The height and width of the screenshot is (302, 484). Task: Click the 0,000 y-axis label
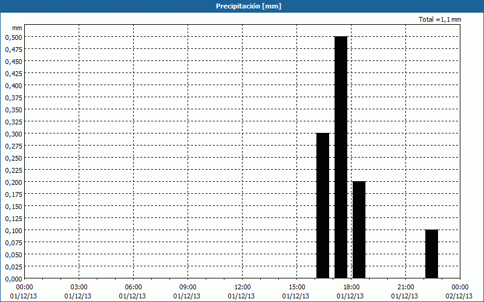point(13,279)
